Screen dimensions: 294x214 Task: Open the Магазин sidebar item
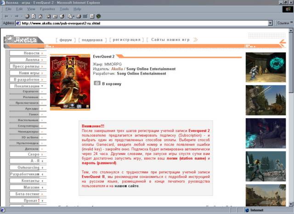(28, 187)
